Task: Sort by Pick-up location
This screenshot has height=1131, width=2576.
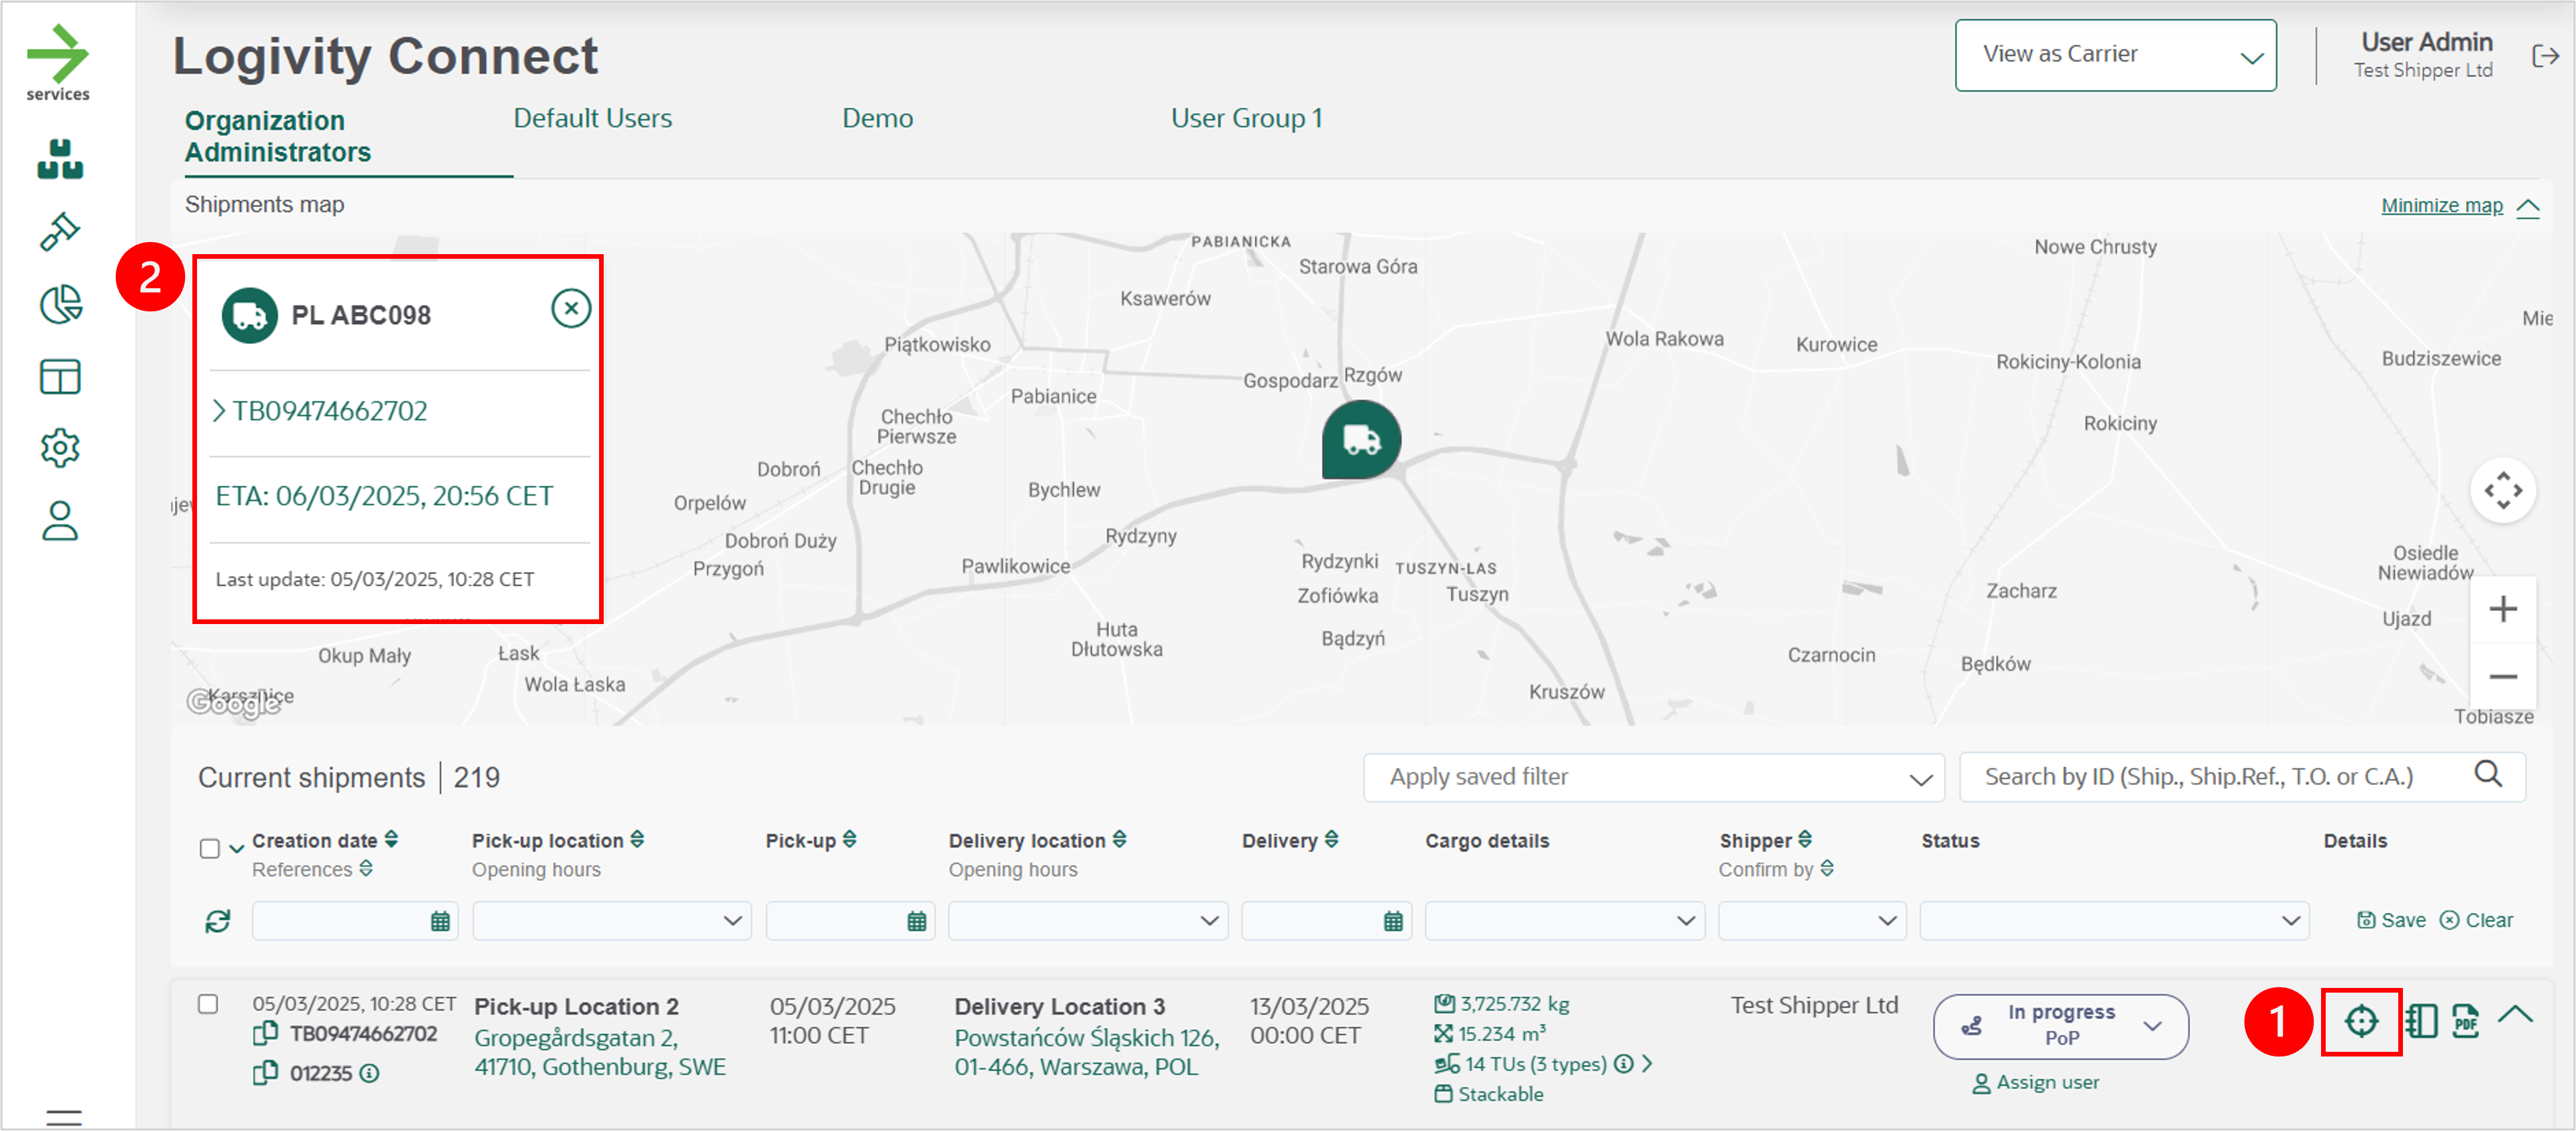Action: tap(637, 840)
